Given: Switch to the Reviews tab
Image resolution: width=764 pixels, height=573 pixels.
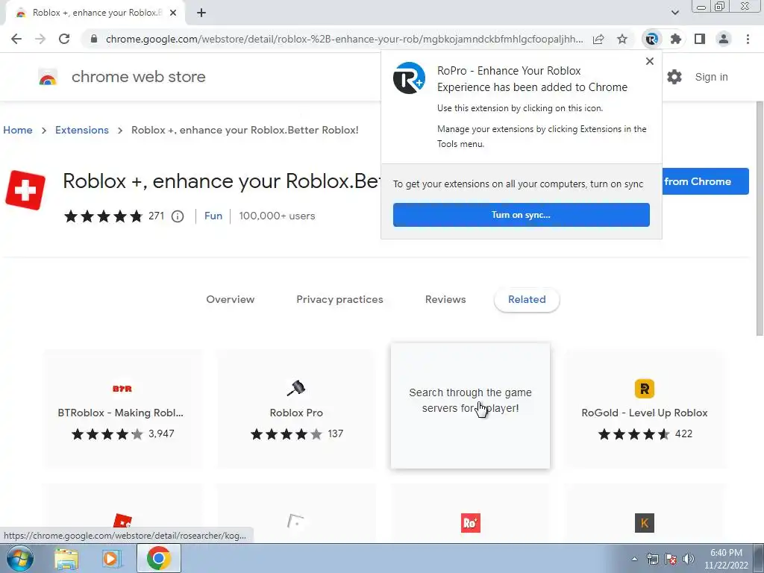Looking at the screenshot, I should [445, 300].
